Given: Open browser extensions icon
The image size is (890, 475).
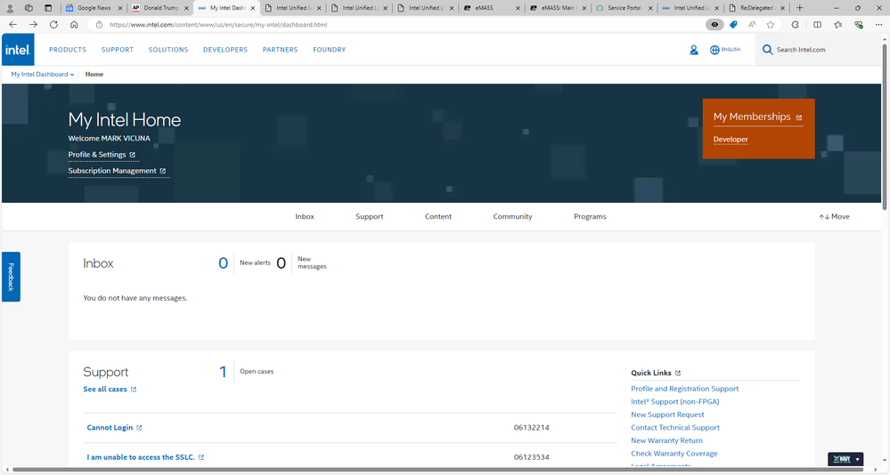Looking at the screenshot, I should pyautogui.click(x=796, y=24).
